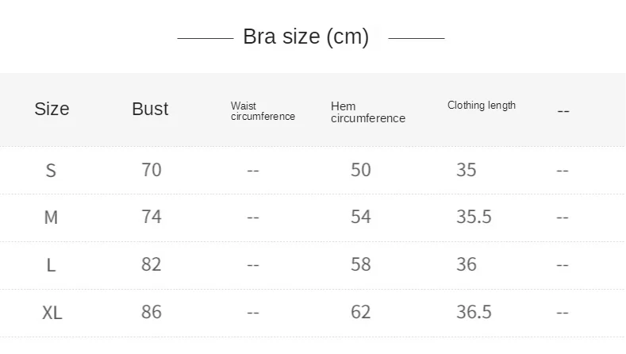Click bust value 82
Screen dimensions: 626x354
tap(151, 264)
